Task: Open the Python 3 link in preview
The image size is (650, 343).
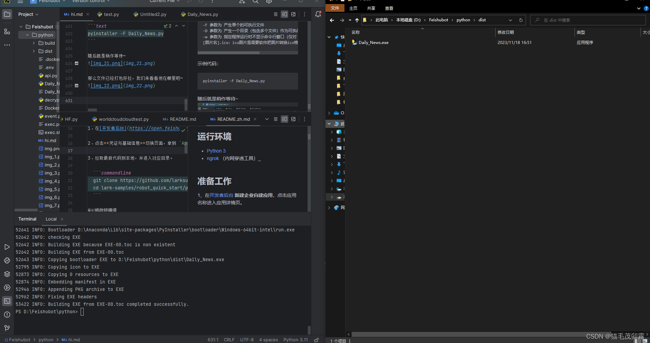Action: (x=216, y=151)
